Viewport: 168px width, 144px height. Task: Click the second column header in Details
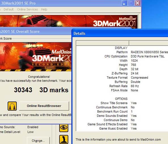click(149, 43)
